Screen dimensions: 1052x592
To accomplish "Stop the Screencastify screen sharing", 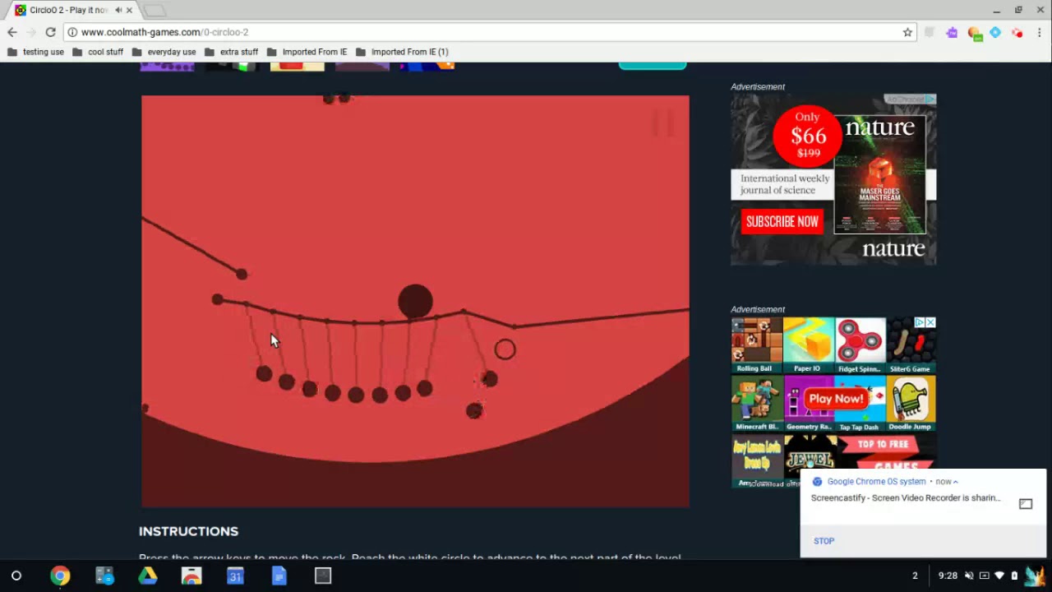I will tap(824, 541).
